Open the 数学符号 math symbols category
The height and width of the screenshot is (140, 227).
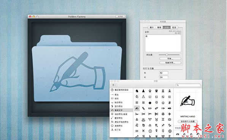(121, 118)
